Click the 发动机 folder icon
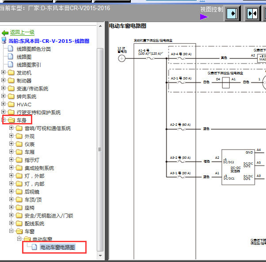This screenshot has height=262, width=266. pos(11,73)
